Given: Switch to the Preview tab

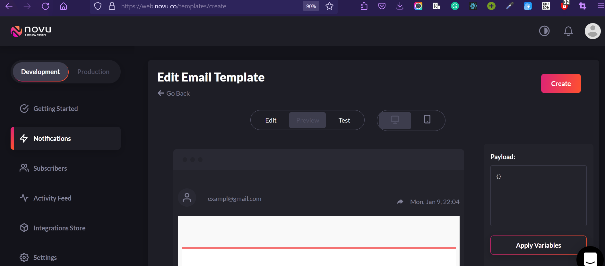Looking at the screenshot, I should tap(307, 120).
